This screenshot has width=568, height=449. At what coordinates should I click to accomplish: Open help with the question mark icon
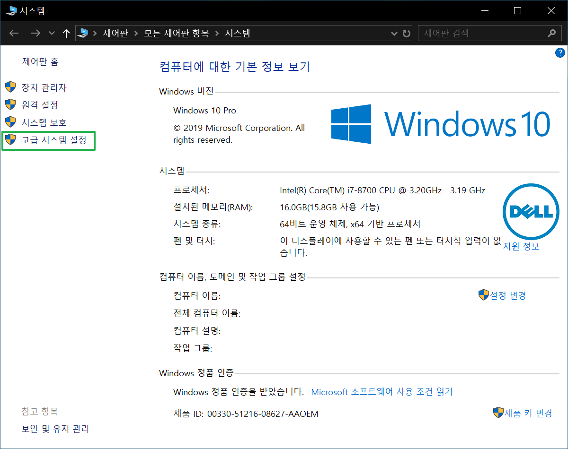coord(559,52)
